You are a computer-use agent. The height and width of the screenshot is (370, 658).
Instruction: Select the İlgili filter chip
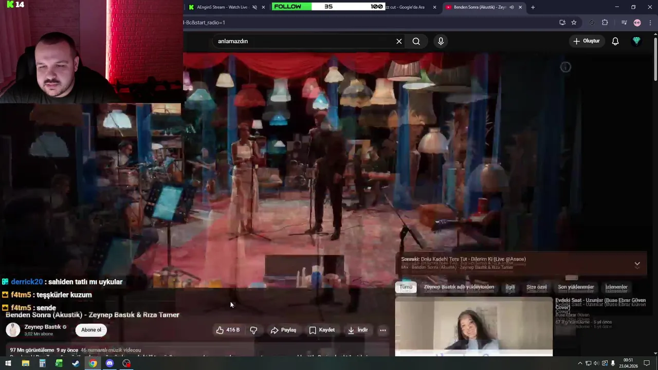tap(510, 287)
